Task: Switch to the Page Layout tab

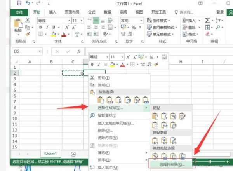Action: coord(72,12)
